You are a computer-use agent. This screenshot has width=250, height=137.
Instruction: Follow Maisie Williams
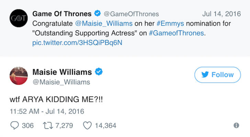(x=217, y=75)
